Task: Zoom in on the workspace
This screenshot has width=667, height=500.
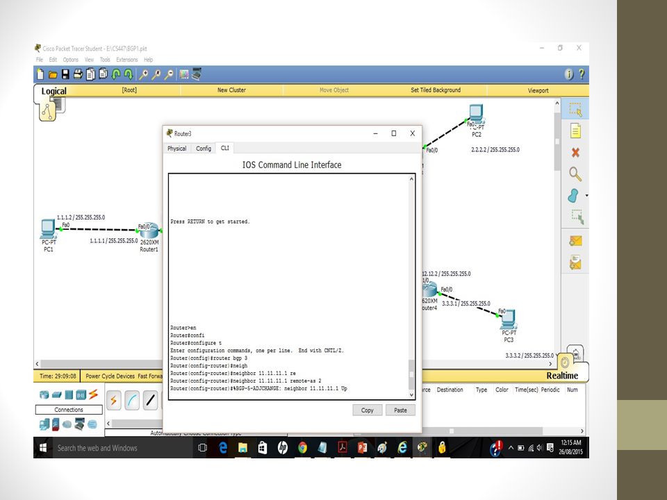Action: click(x=143, y=74)
